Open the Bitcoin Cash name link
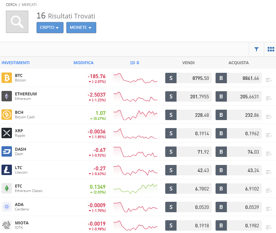Image resolution: width=276 pixels, height=233 pixels. click(25, 117)
